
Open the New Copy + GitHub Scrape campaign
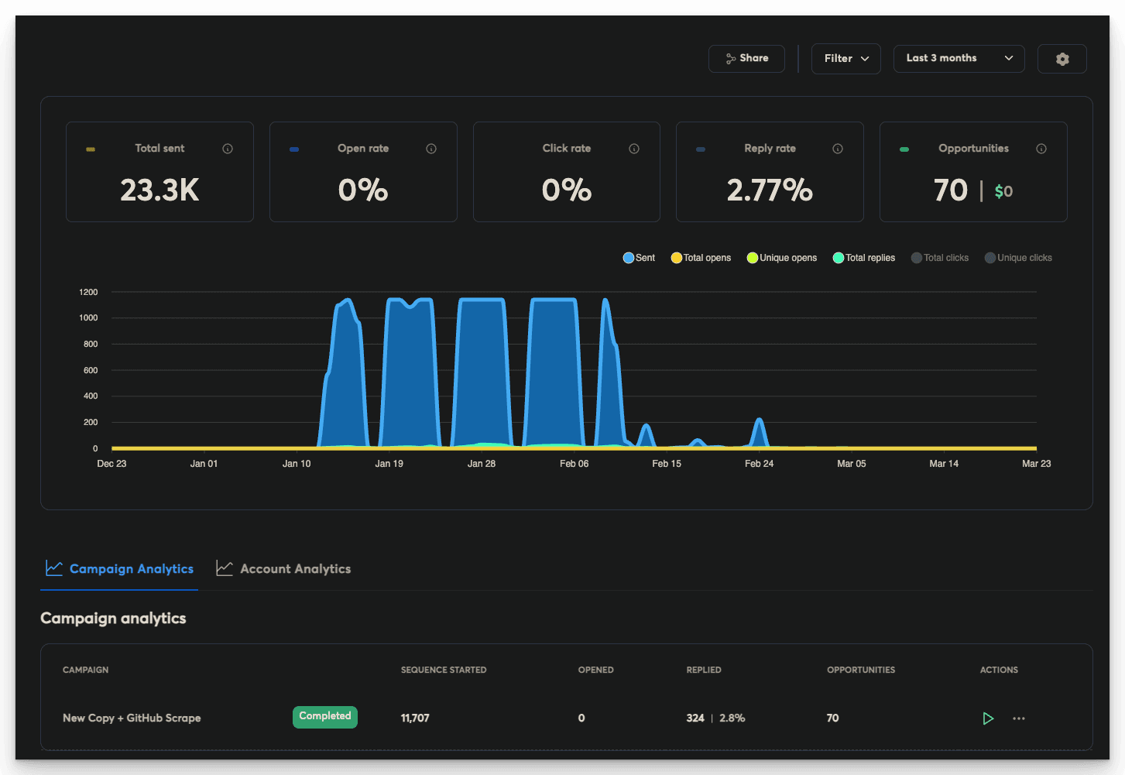(x=131, y=718)
